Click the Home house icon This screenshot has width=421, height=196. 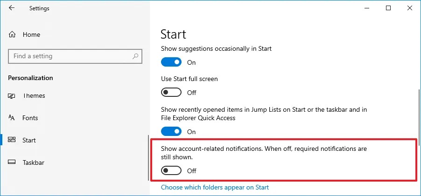[x=12, y=34]
